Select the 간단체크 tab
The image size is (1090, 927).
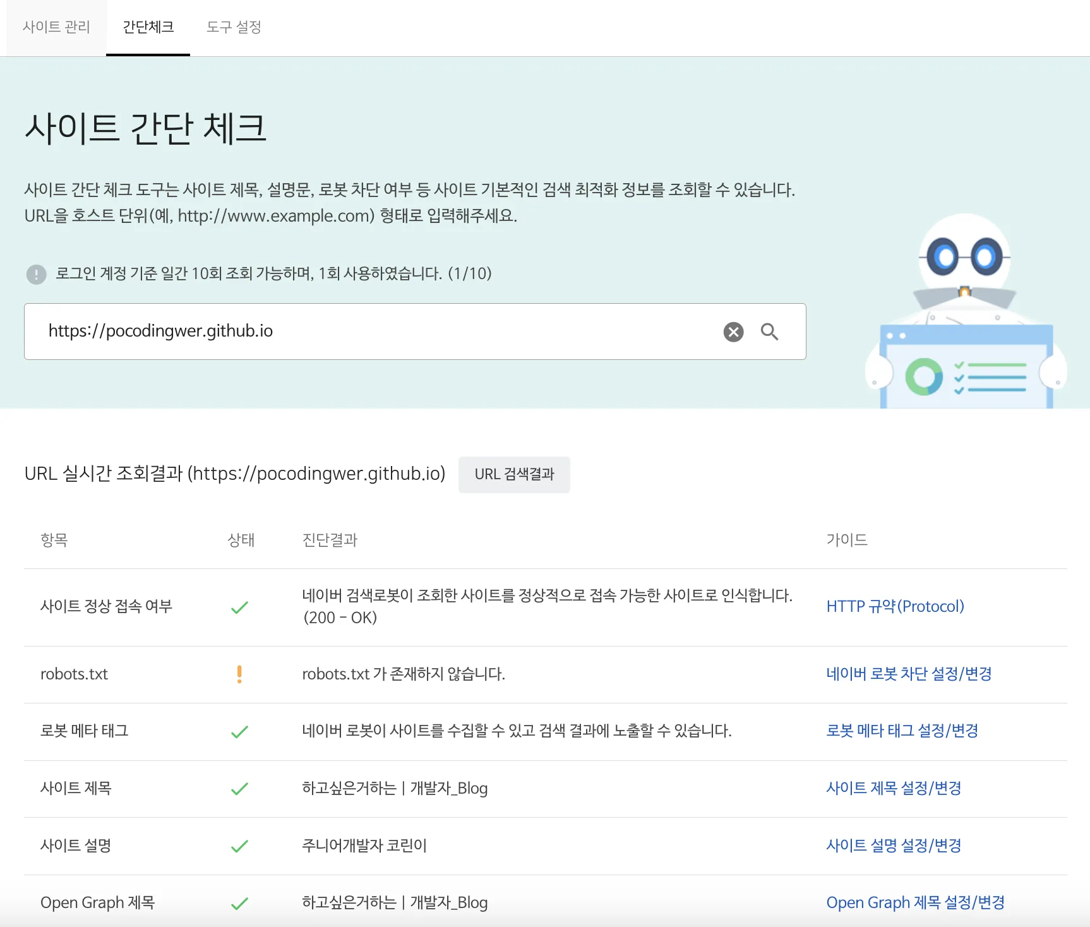(x=148, y=27)
